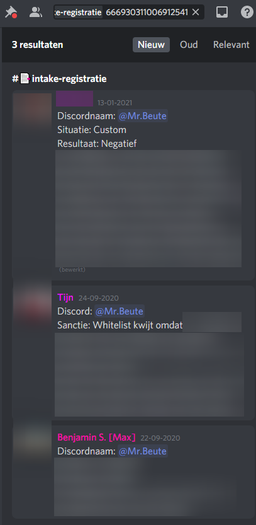Open the #intake-registratie channel header
The height and width of the screenshot is (525, 256).
click(x=60, y=79)
